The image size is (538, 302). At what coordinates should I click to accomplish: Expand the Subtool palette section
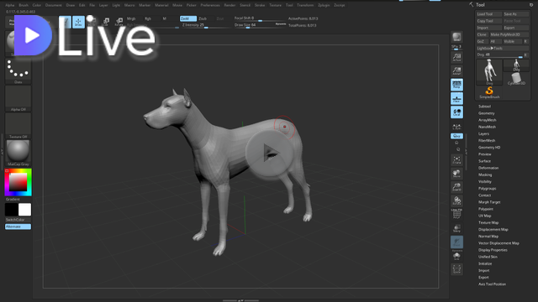click(484, 107)
